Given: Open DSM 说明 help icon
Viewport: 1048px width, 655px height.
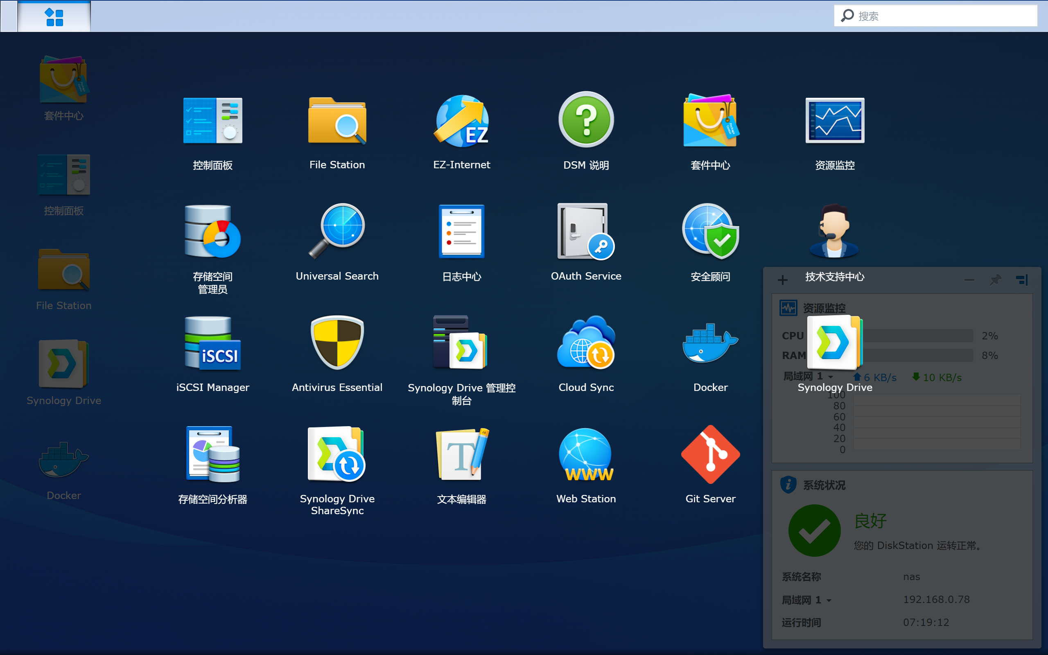Looking at the screenshot, I should point(586,120).
